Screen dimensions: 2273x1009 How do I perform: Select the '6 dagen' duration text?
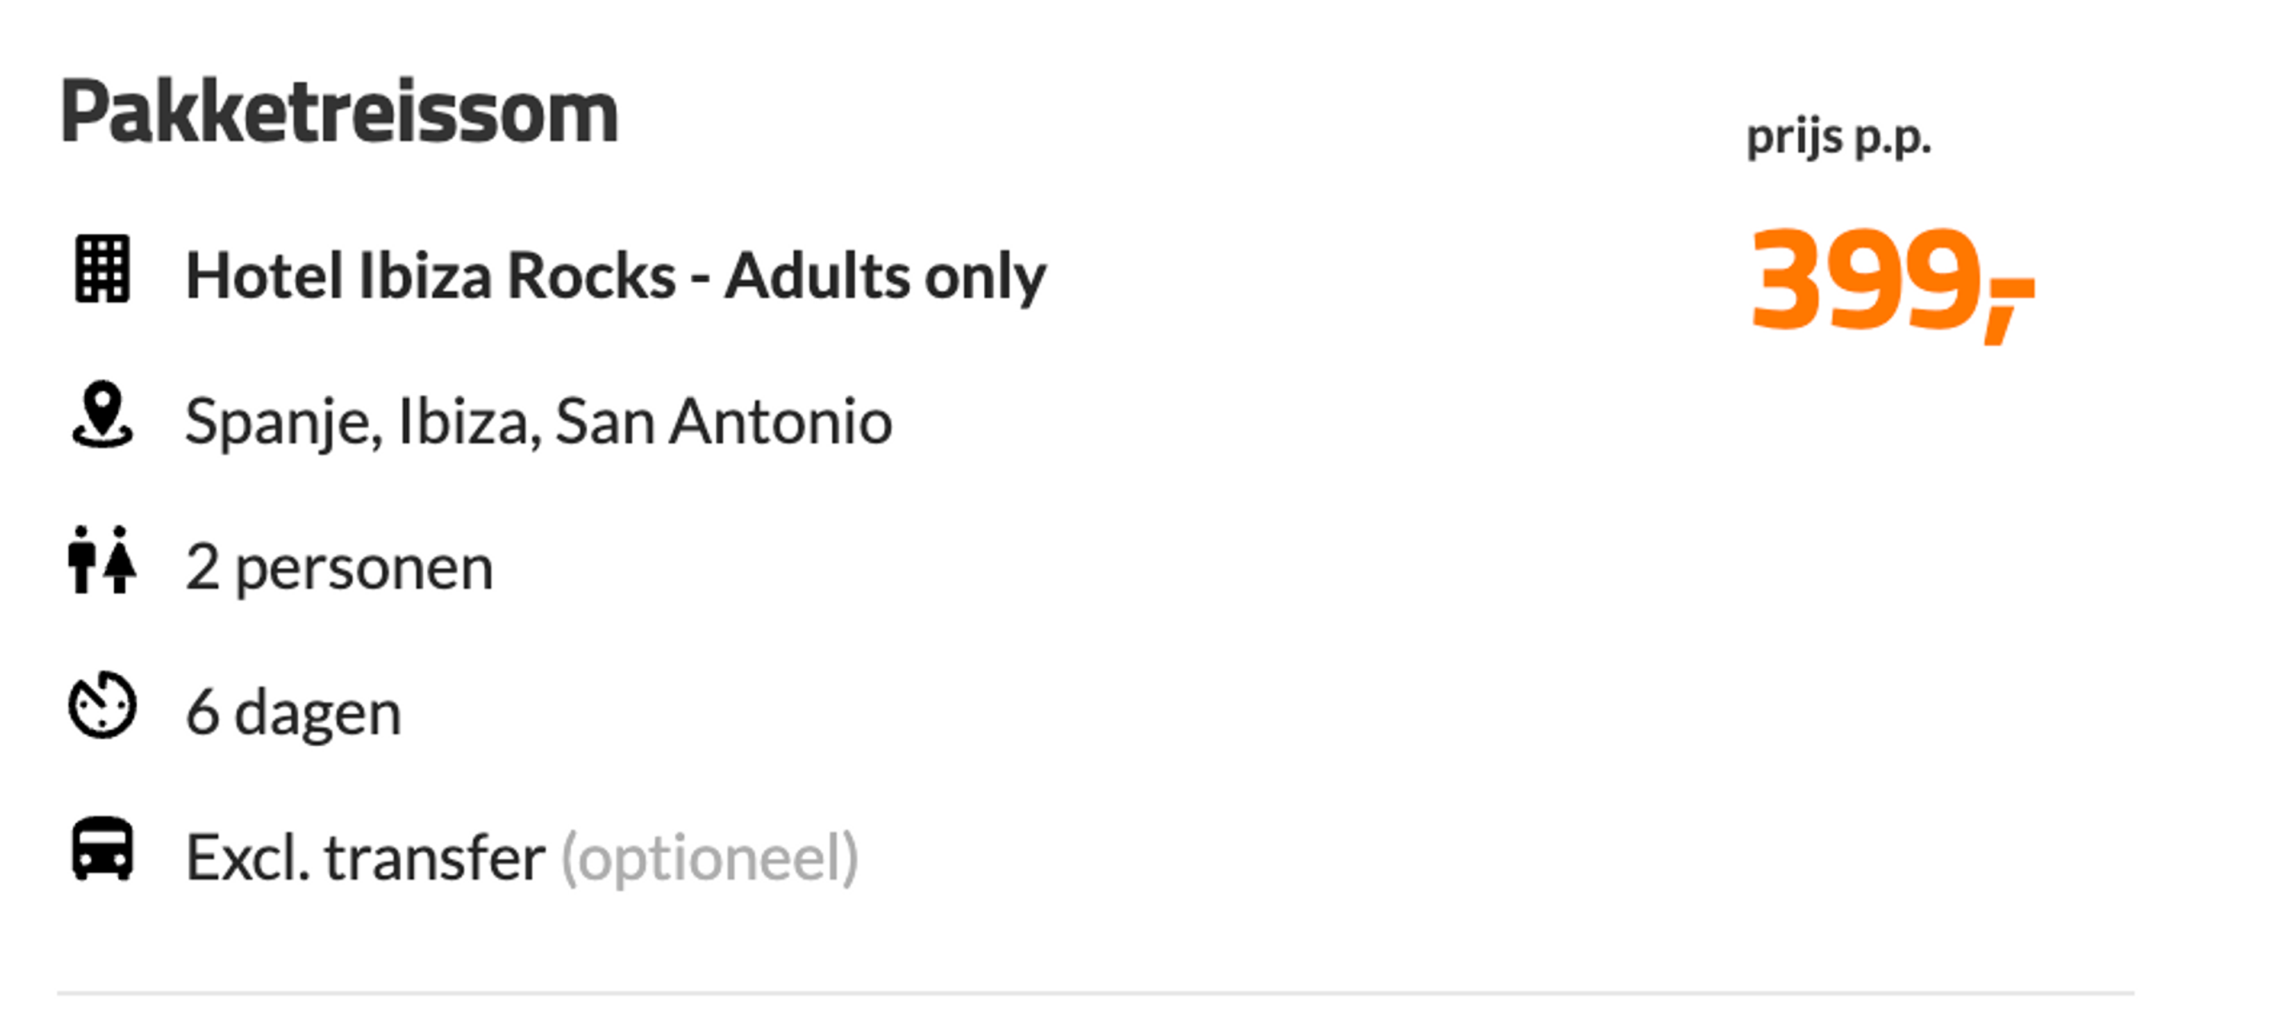point(293,713)
